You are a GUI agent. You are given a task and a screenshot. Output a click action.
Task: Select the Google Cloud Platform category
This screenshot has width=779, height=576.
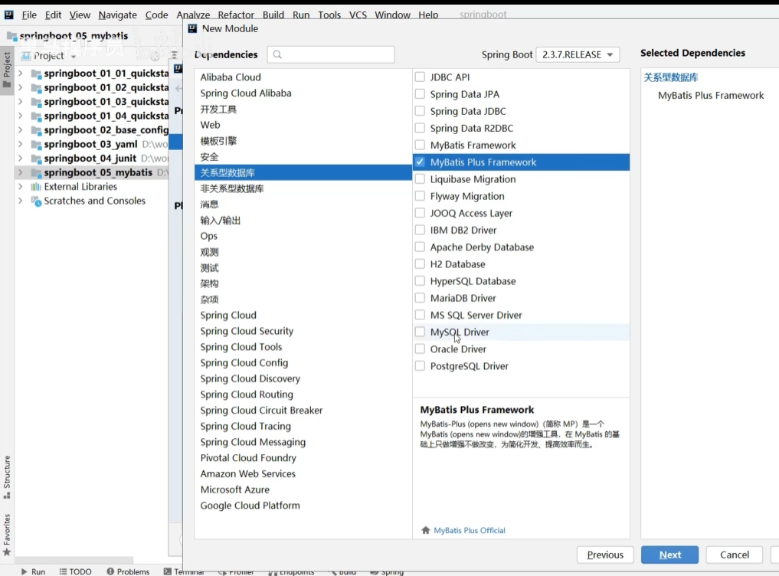click(x=303, y=506)
